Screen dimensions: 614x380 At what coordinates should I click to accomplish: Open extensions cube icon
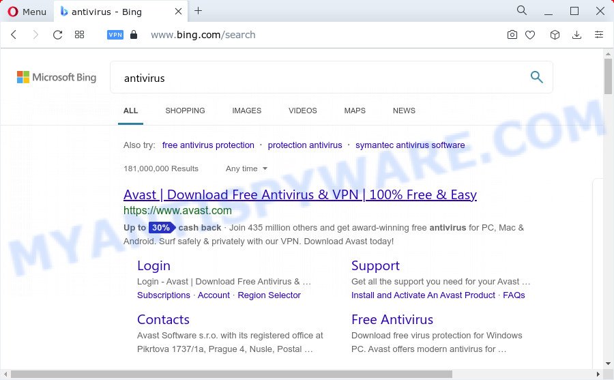coord(555,35)
